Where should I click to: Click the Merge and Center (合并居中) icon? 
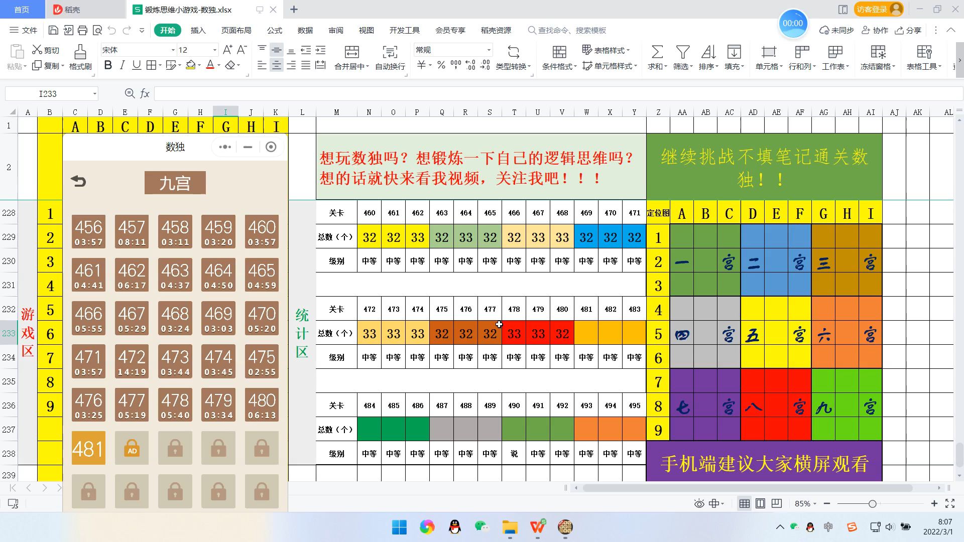pos(351,52)
